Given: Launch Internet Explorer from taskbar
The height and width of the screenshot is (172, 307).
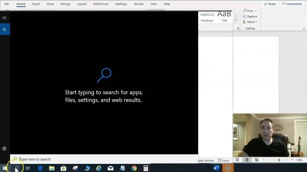Looking at the screenshot, I should pos(99,168).
